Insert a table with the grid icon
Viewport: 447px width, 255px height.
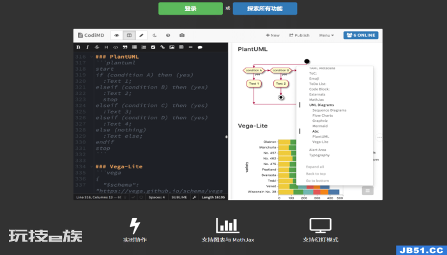pos(181,47)
